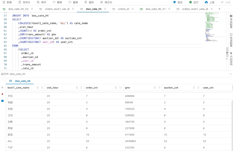Click the 撤销 (Undo) toolbar button
Image resolution: width=233 pixels, height=151 pixels.
click(57, 2)
